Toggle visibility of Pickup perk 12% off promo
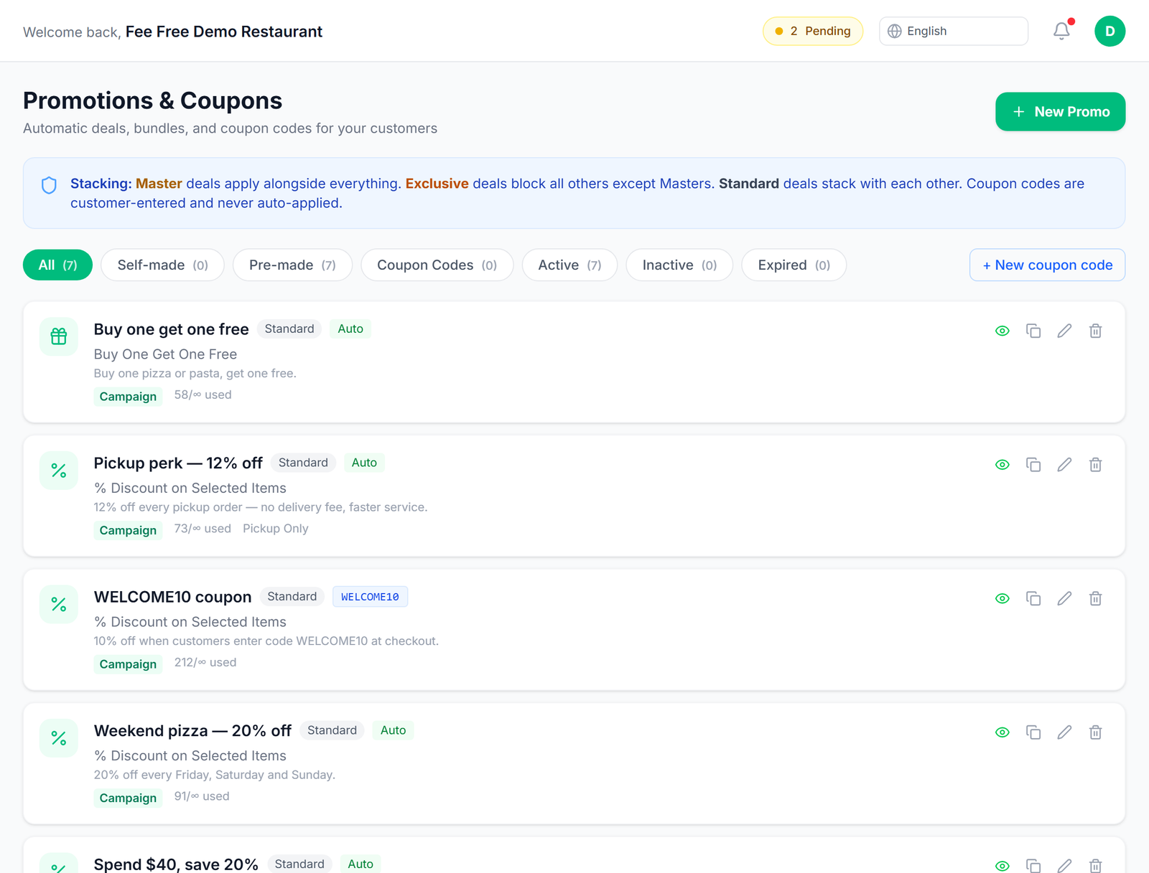 1003,465
